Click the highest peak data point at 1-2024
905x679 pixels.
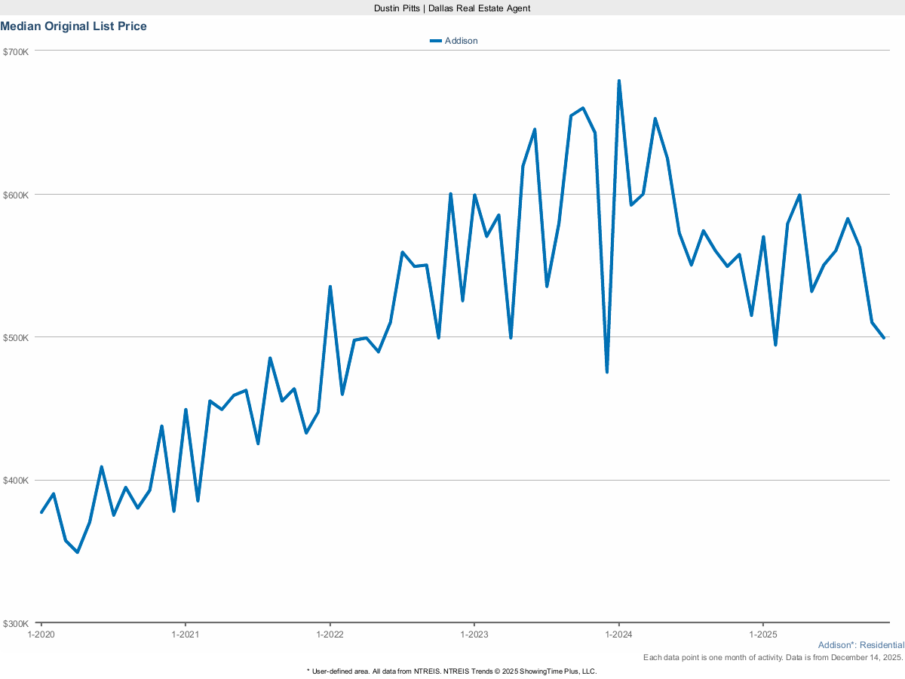point(619,81)
